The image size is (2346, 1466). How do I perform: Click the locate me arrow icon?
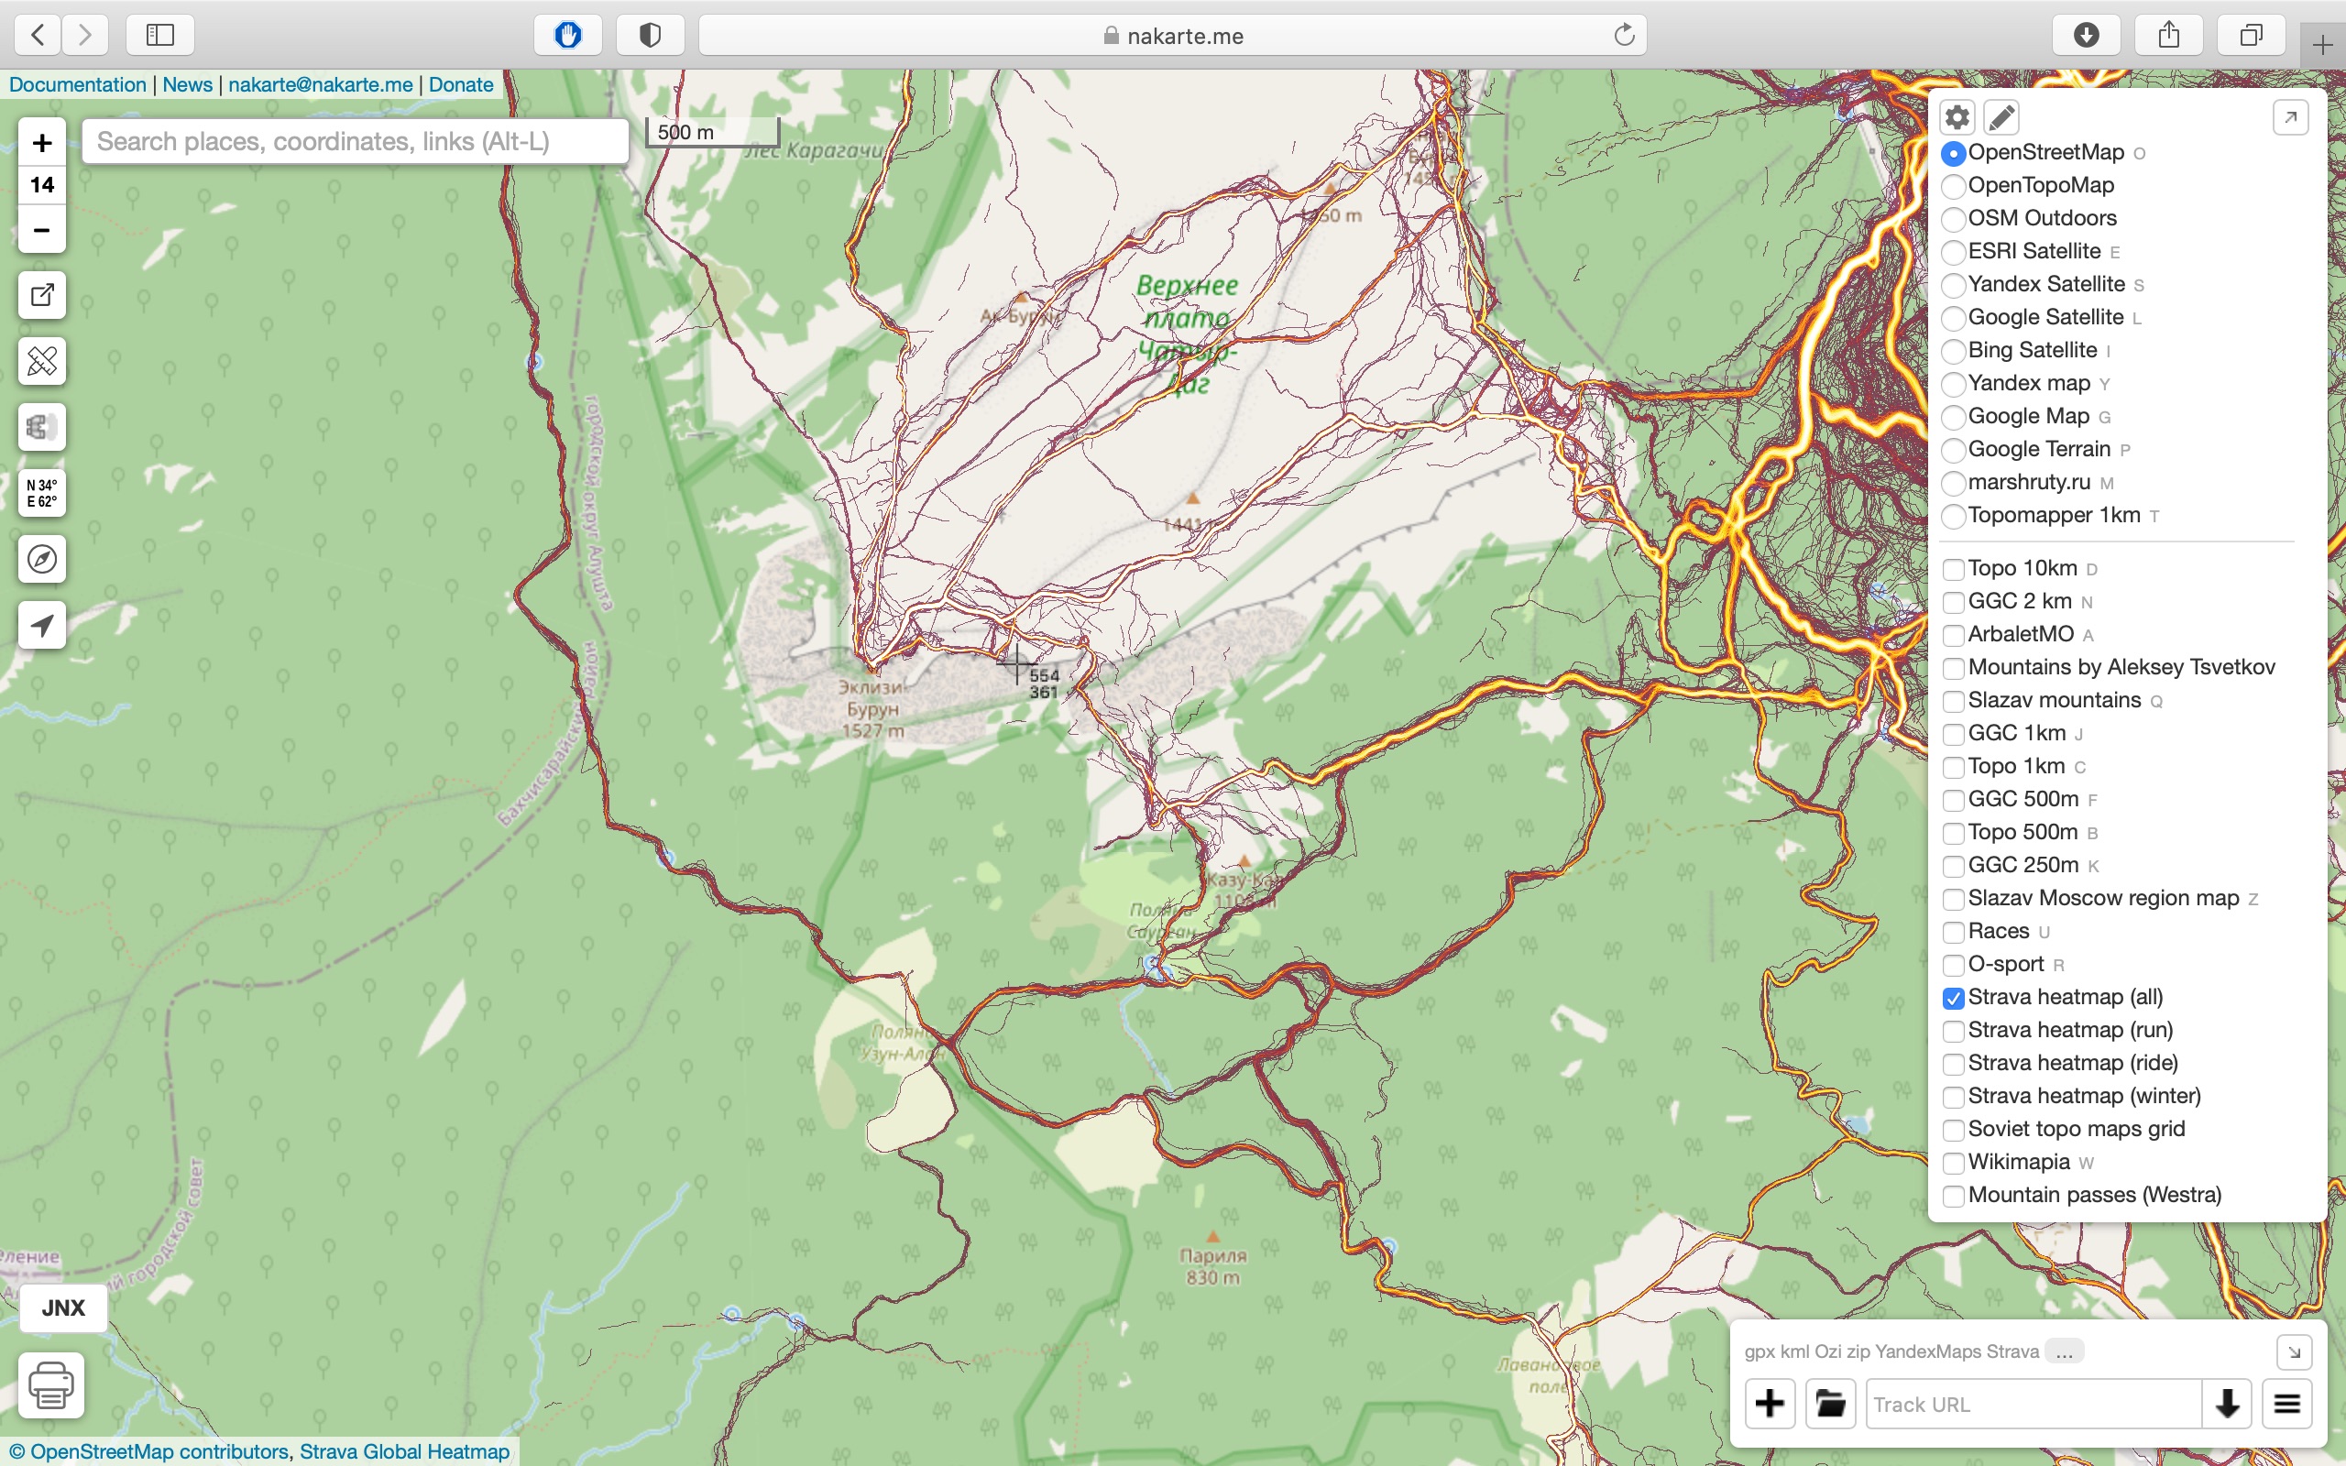click(x=41, y=626)
